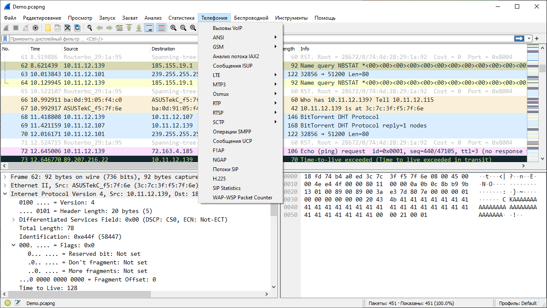Open SIP Statistics from menu

point(240,188)
